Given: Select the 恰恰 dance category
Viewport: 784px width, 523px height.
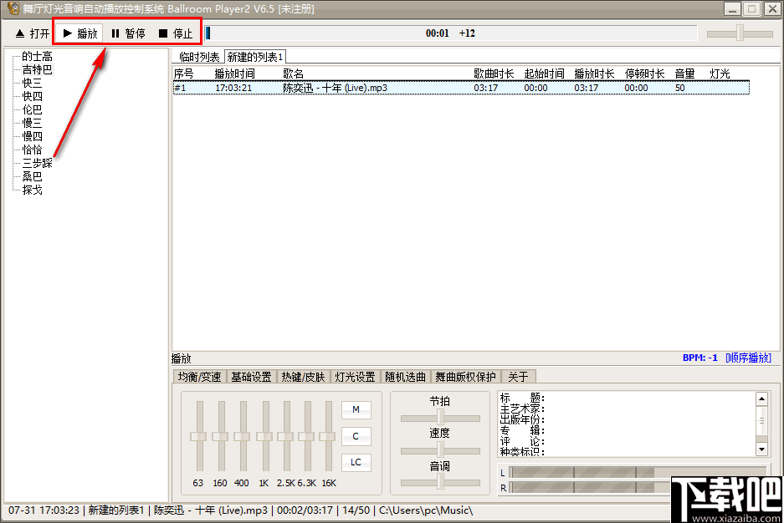Looking at the screenshot, I should pos(32,150).
